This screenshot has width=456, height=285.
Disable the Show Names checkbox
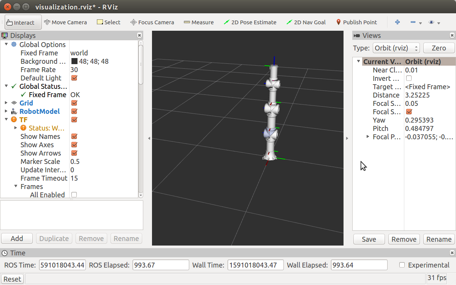(74, 136)
